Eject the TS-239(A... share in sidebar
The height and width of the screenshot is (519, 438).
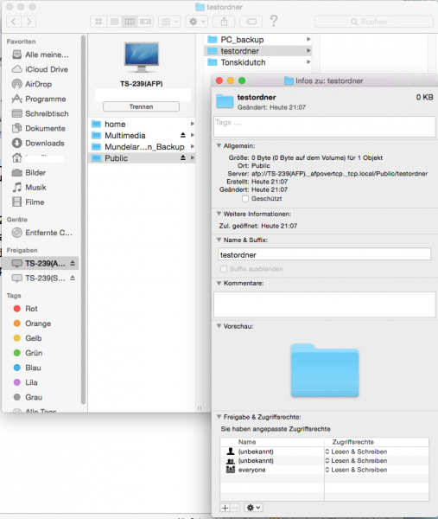click(73, 263)
